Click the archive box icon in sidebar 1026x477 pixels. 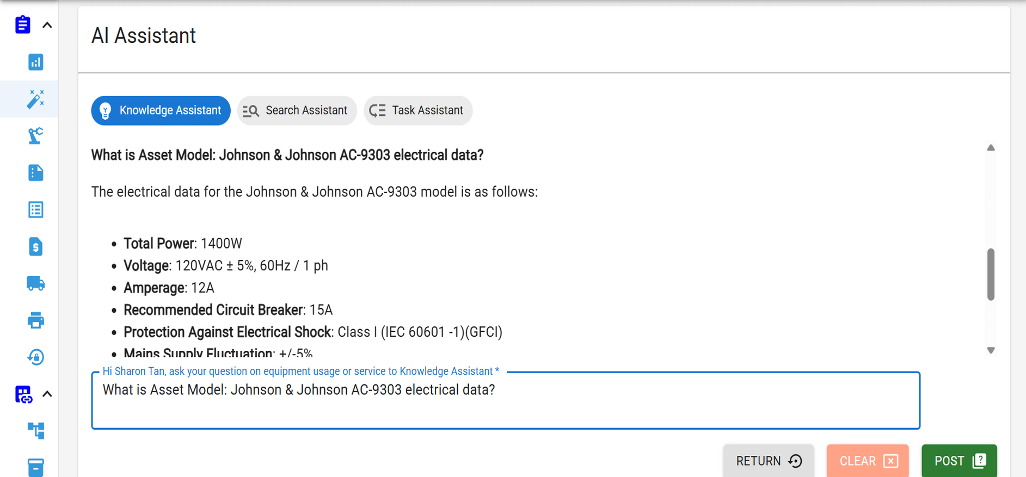36,468
